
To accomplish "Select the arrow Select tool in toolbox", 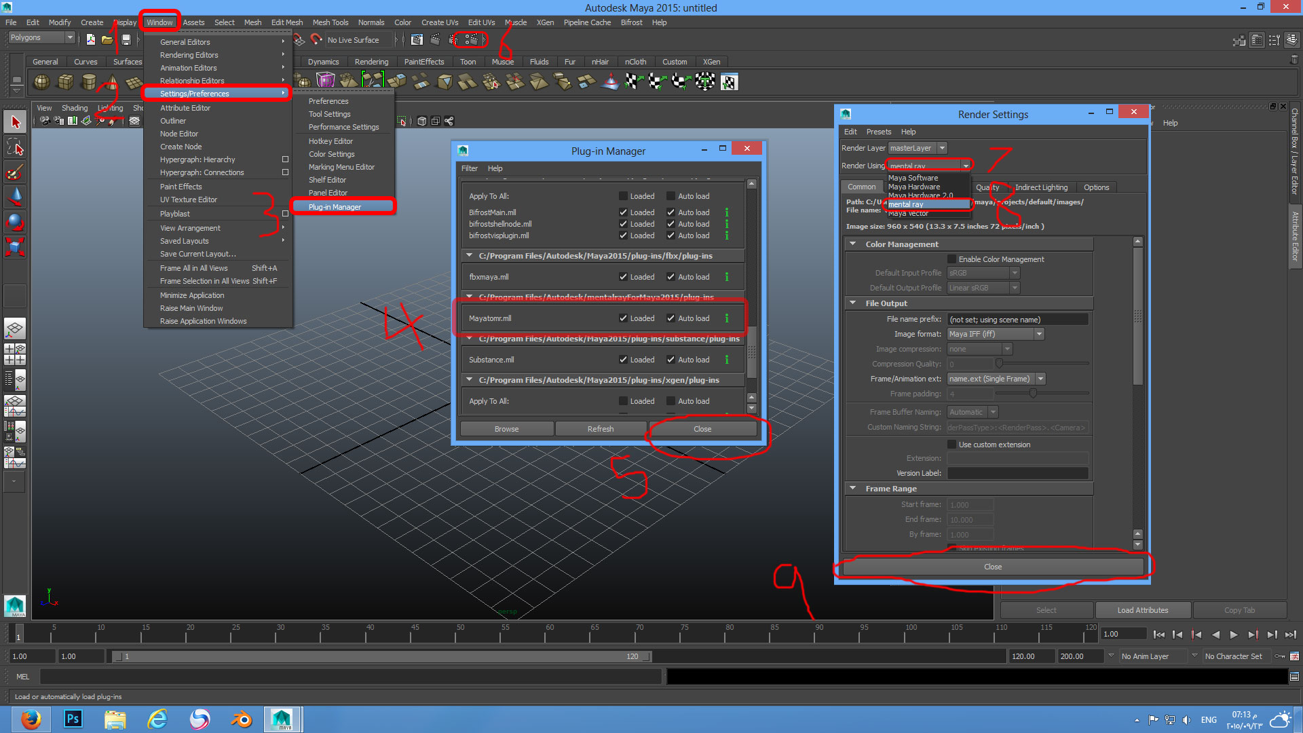I will [15, 122].
